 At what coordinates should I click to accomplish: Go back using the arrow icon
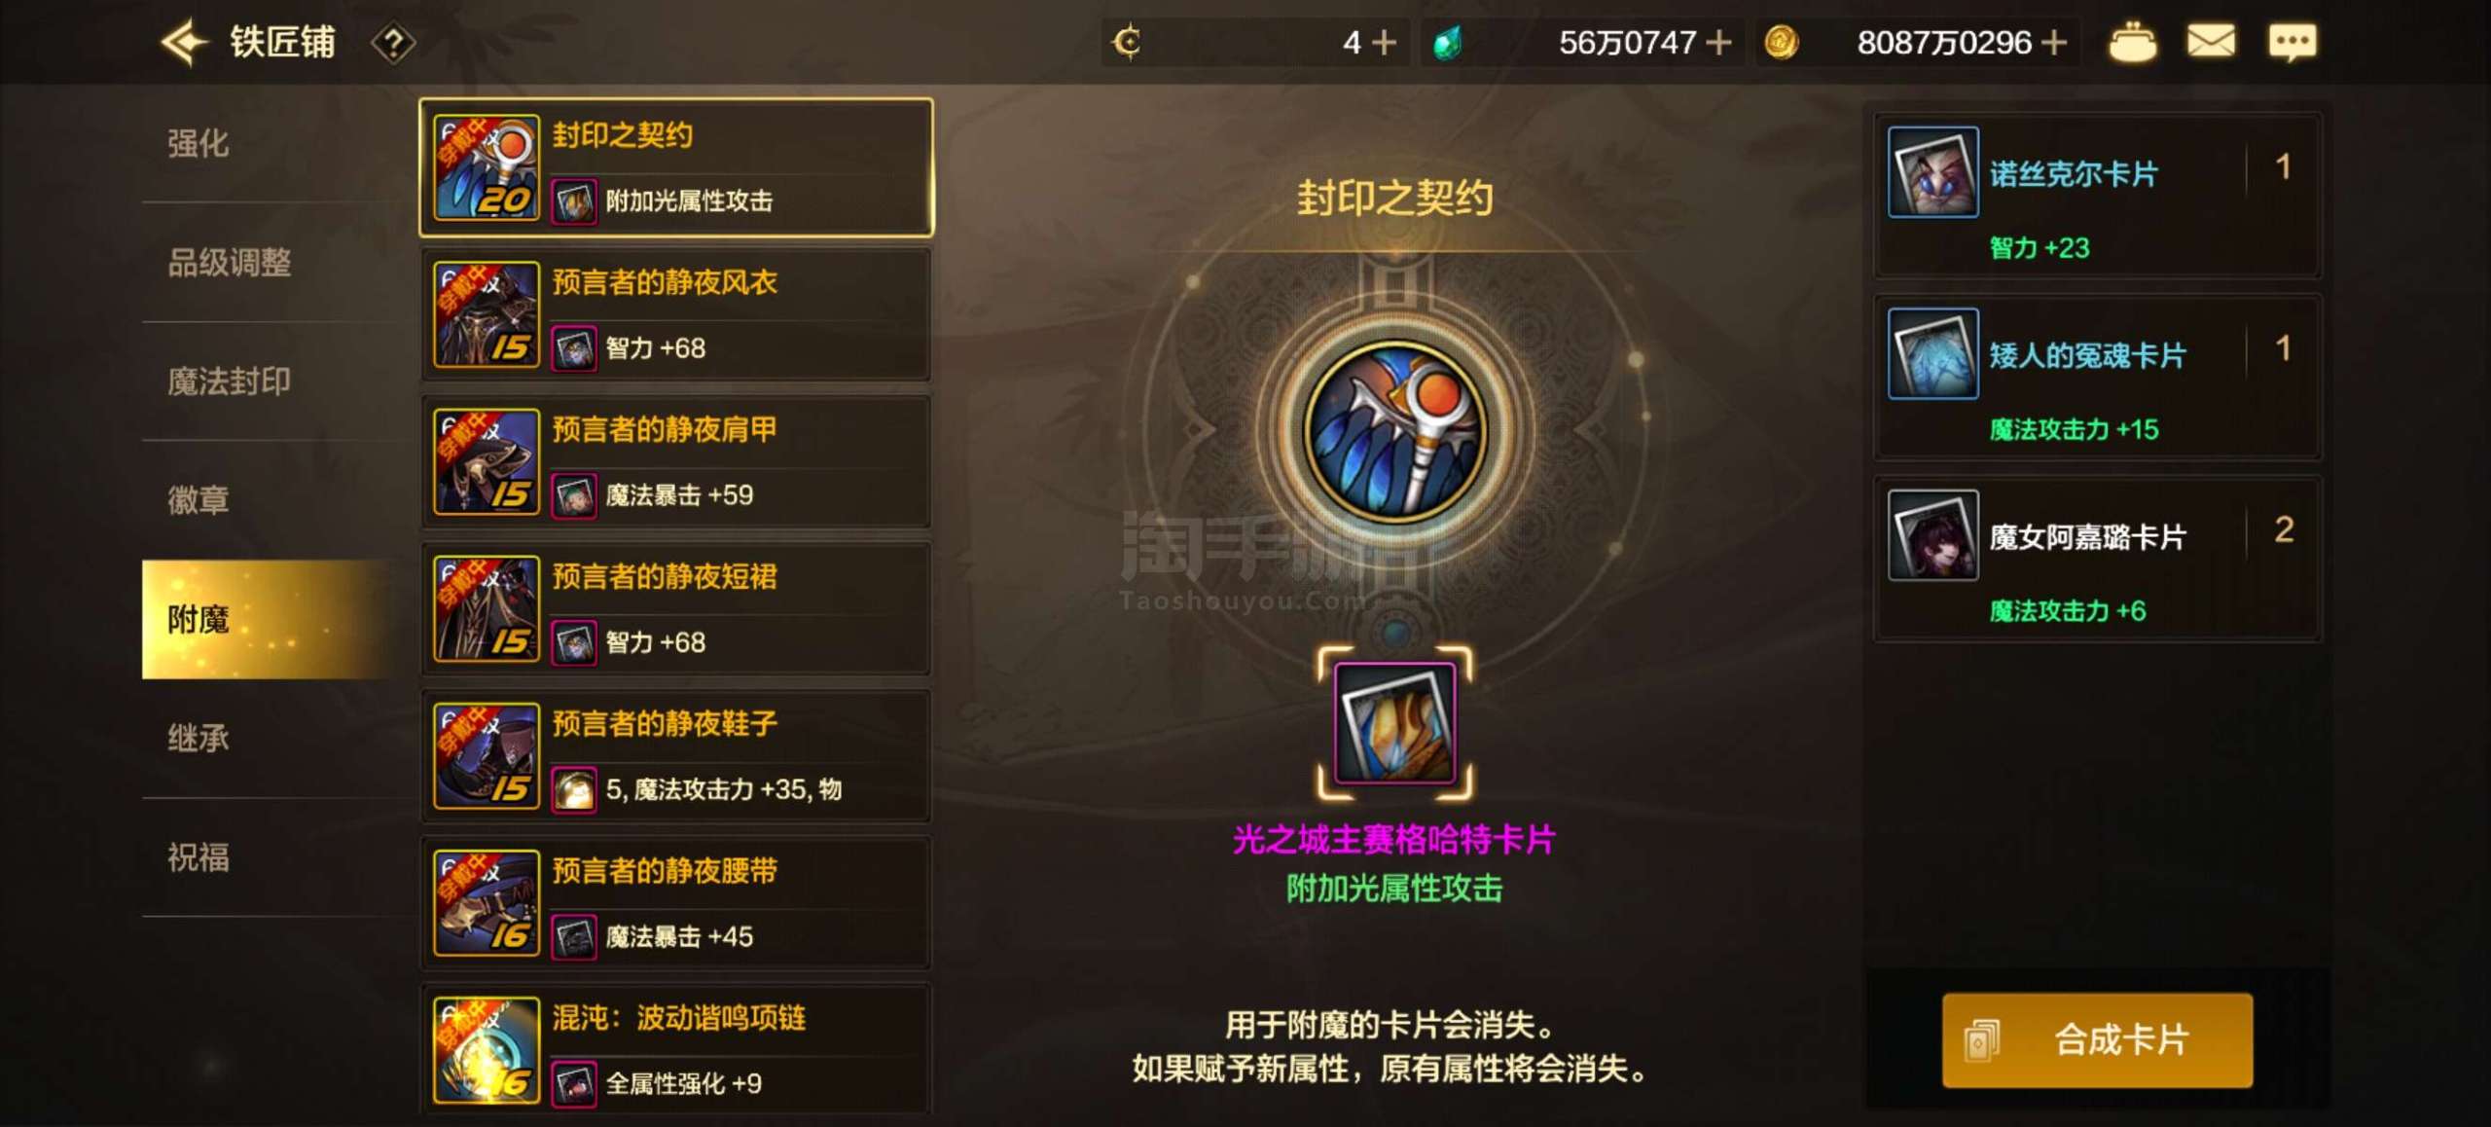[x=184, y=42]
